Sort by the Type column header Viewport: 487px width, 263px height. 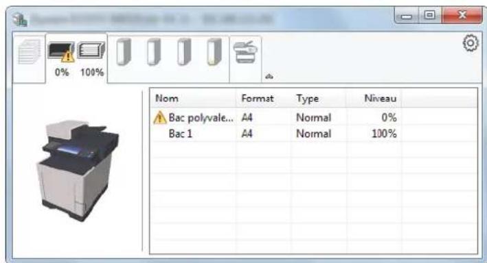(x=318, y=99)
